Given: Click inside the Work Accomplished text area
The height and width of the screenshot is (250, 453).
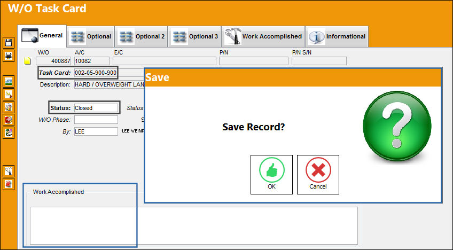Looking at the screenshot, I should point(193,225).
